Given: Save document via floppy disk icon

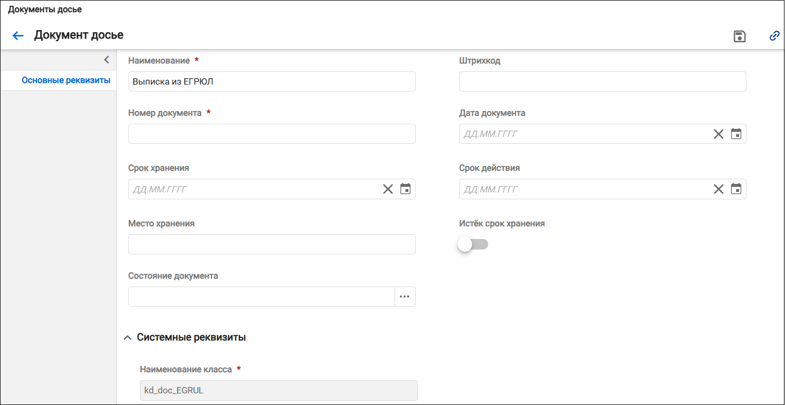Looking at the screenshot, I should tap(740, 36).
